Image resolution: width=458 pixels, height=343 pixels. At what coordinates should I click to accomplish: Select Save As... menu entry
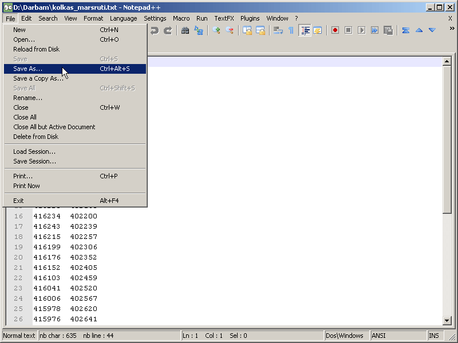75,69
